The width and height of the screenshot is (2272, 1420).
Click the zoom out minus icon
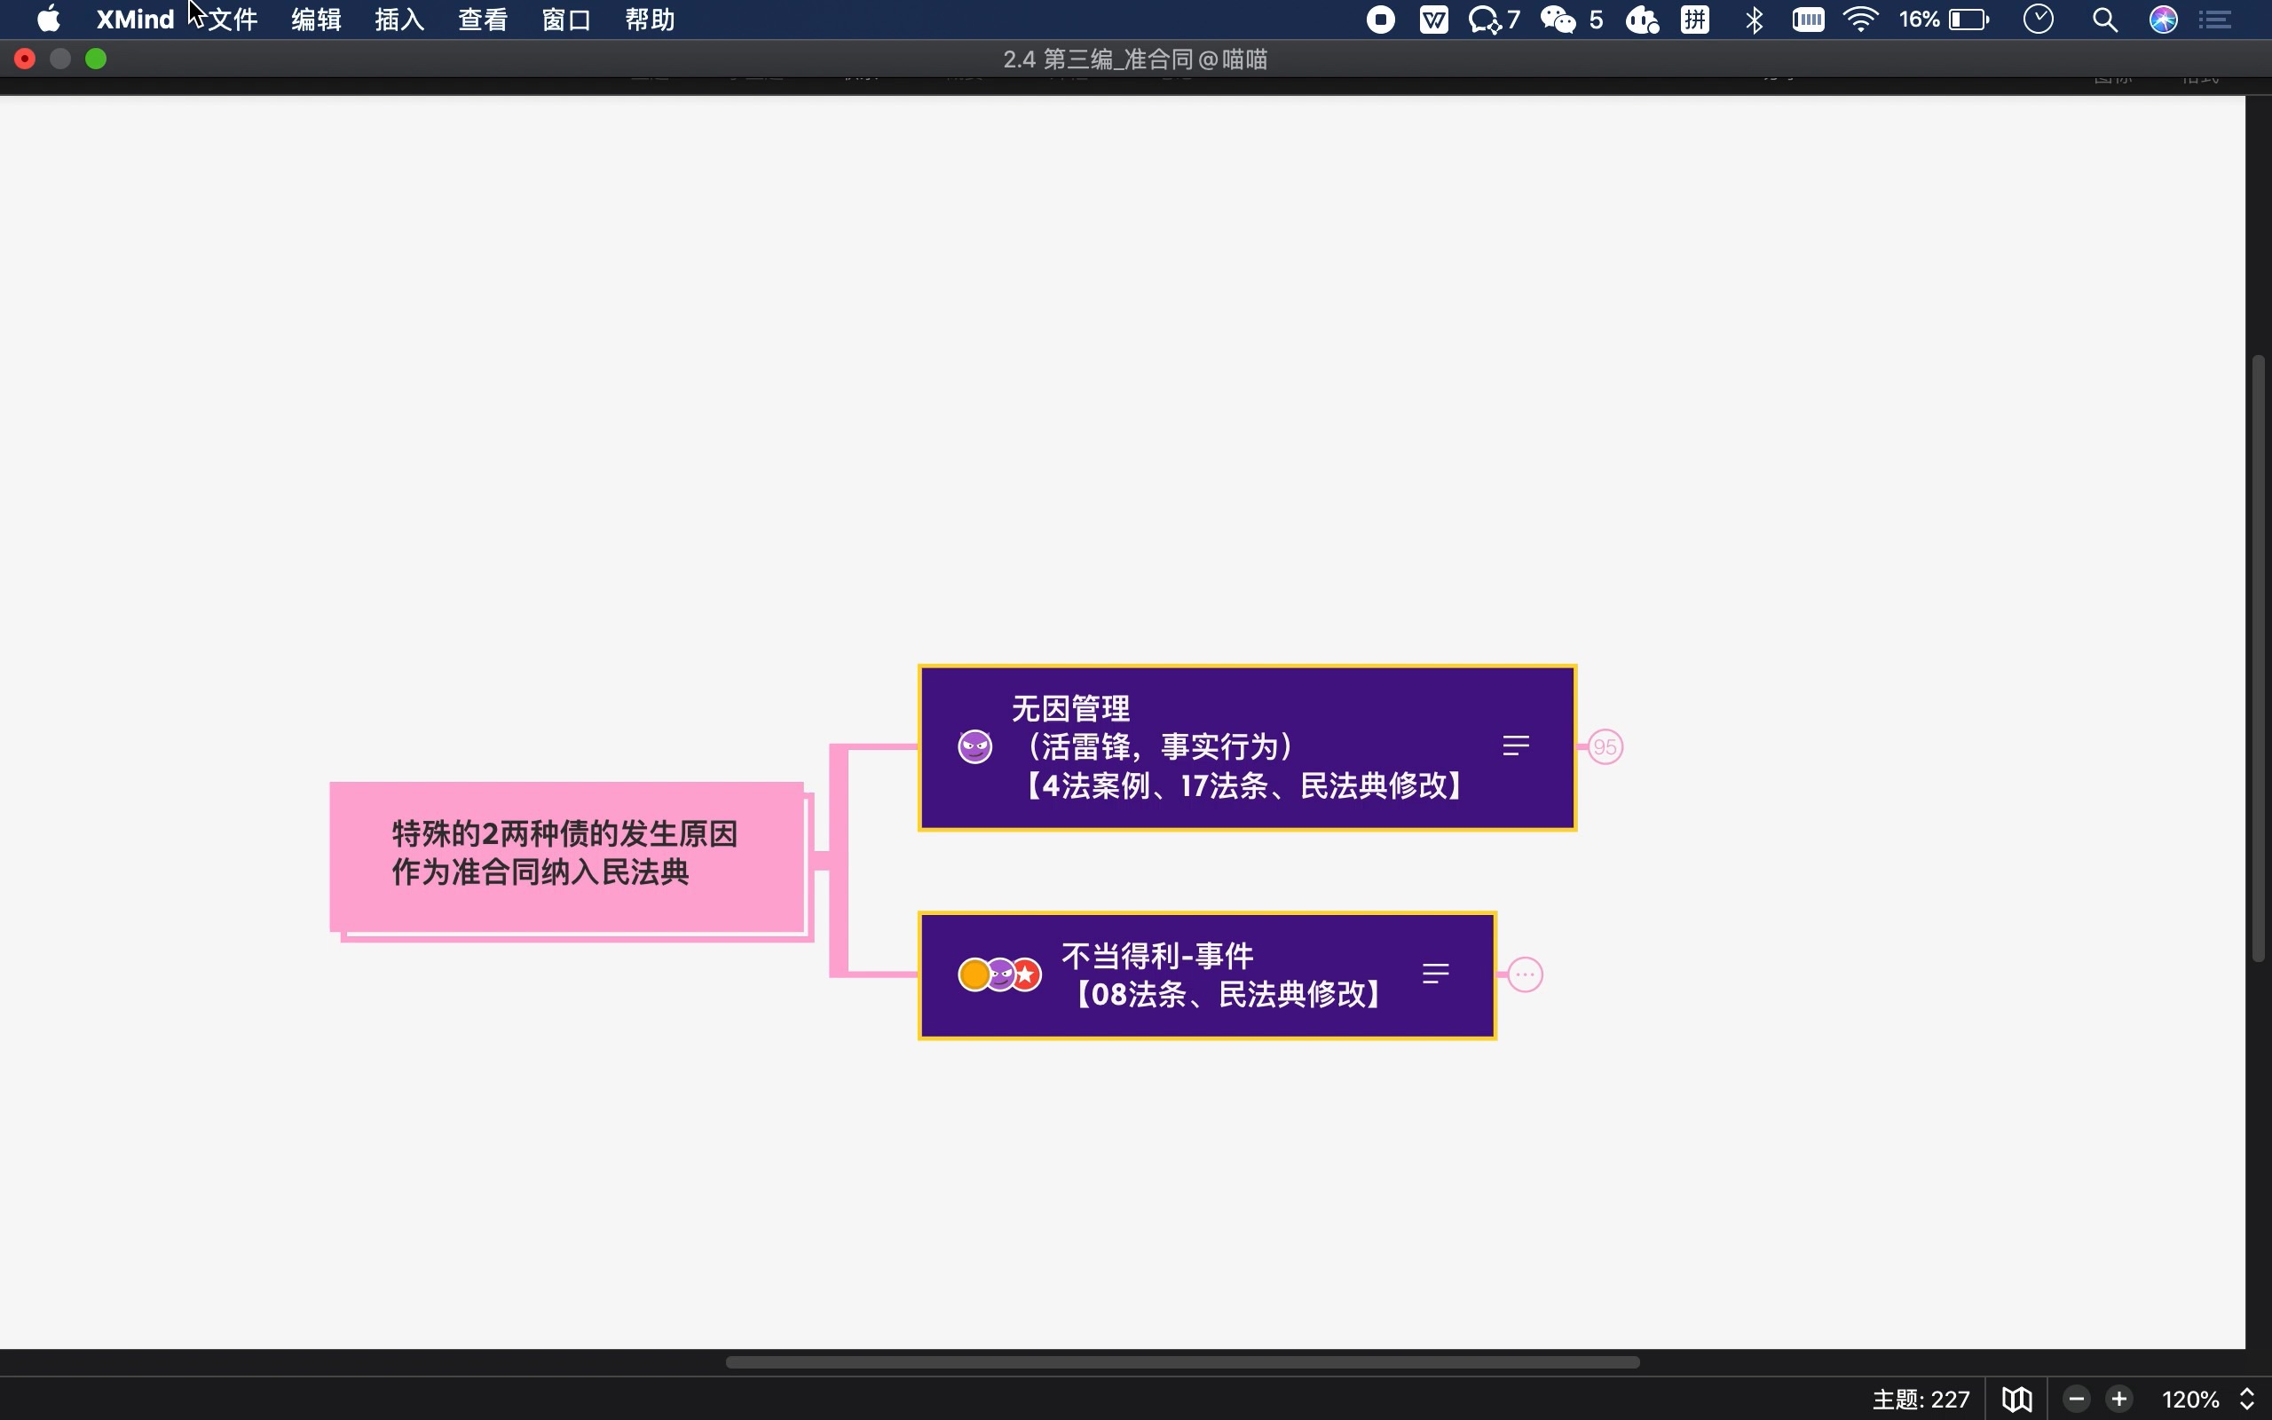[2077, 1399]
